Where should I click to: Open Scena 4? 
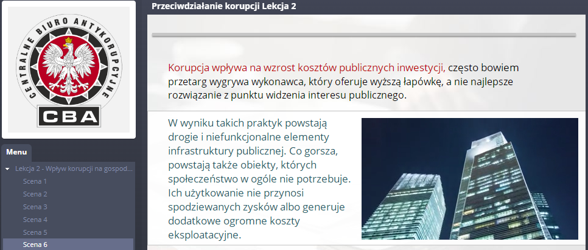pos(35,220)
